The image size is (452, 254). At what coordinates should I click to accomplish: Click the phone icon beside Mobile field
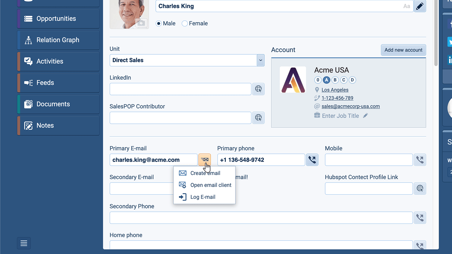tap(420, 160)
